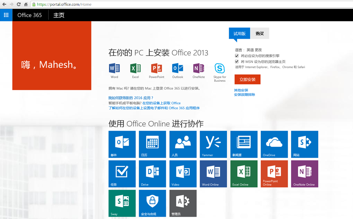Open the 在您的设备上获取 Office link
This screenshot has height=219, width=353.
click(x=162, y=103)
